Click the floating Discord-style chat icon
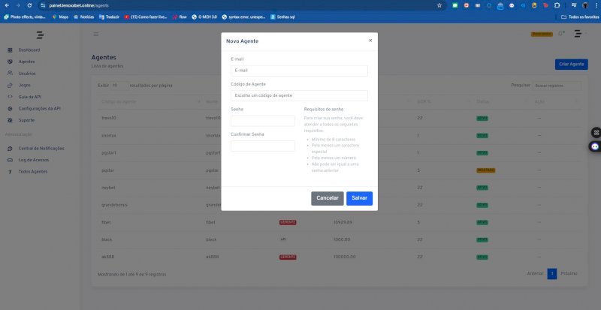 [595, 146]
